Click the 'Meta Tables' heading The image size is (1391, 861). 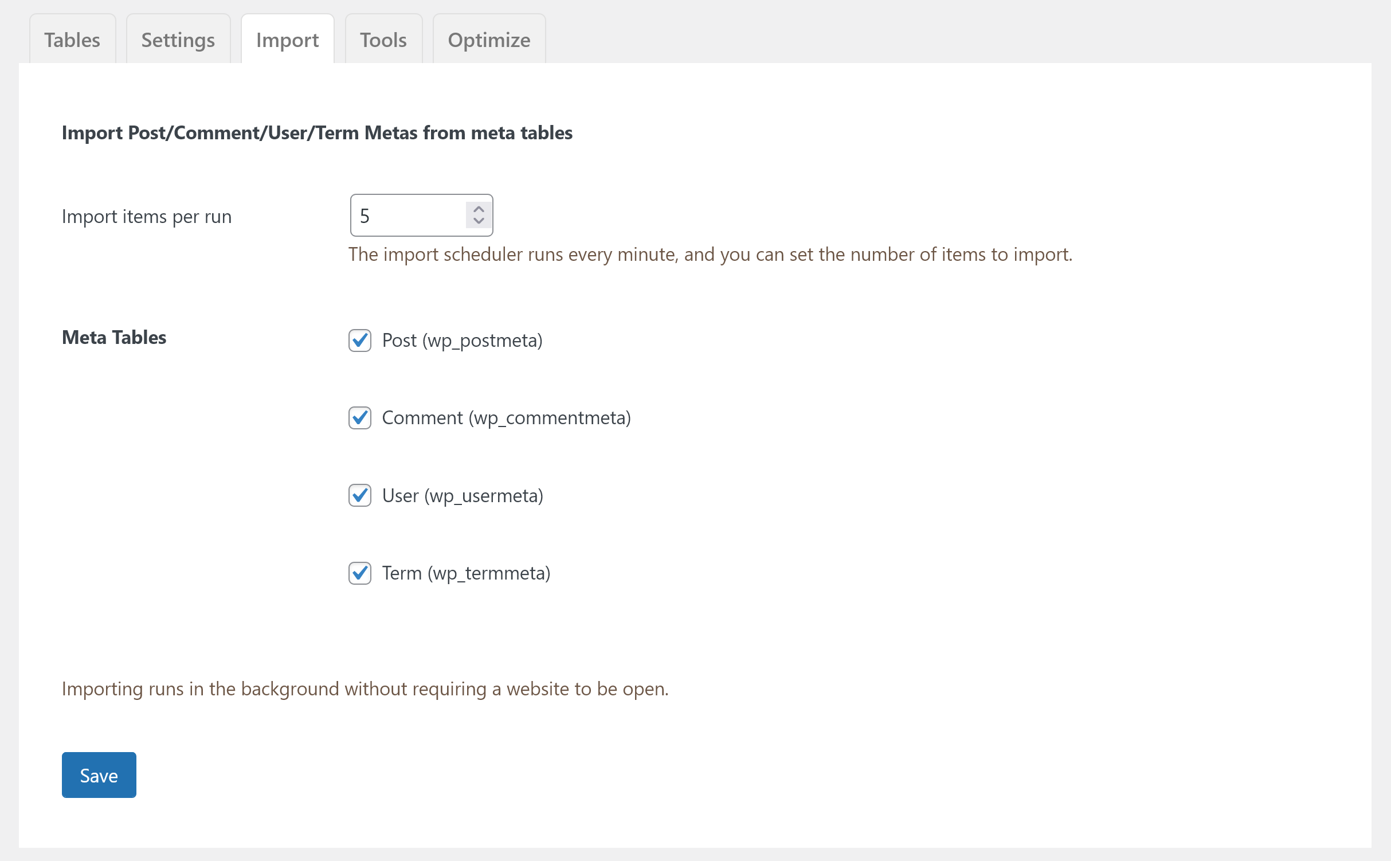click(114, 337)
